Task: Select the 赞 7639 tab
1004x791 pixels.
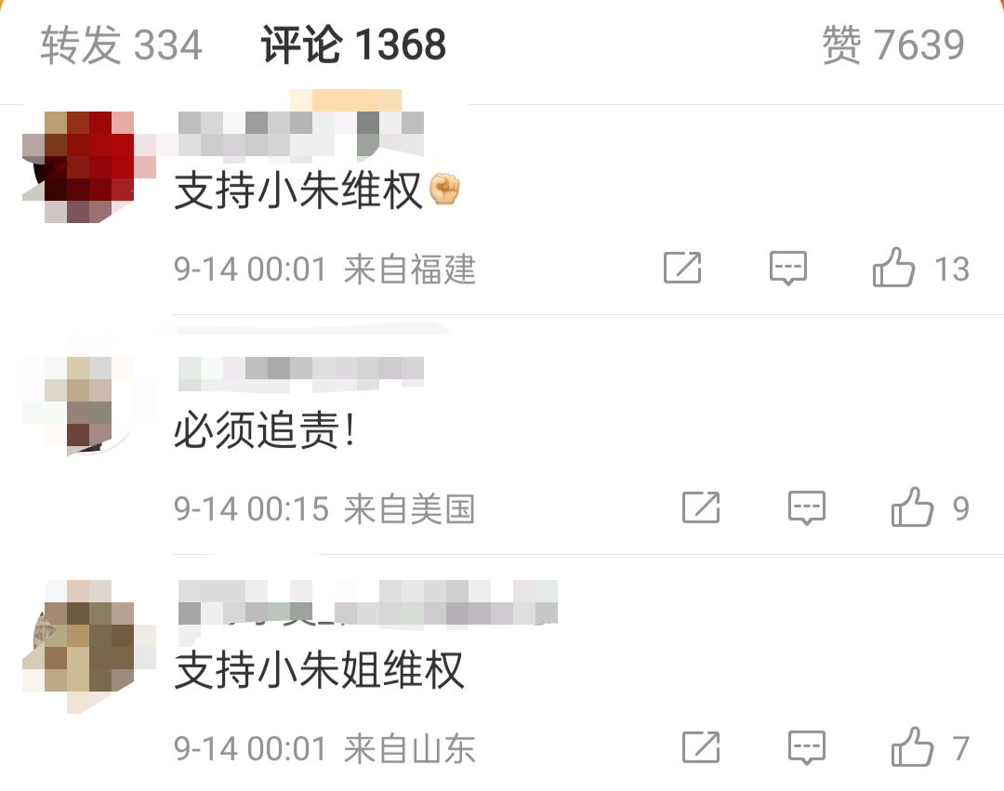Action: [x=893, y=45]
